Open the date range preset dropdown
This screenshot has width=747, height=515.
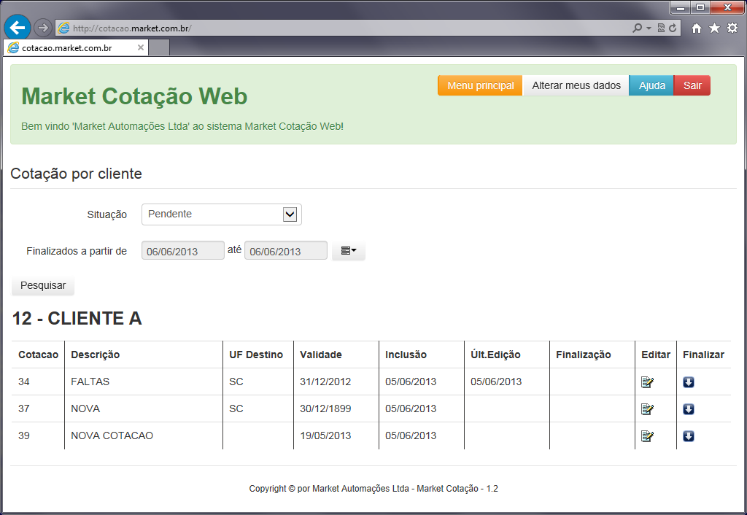(x=348, y=251)
